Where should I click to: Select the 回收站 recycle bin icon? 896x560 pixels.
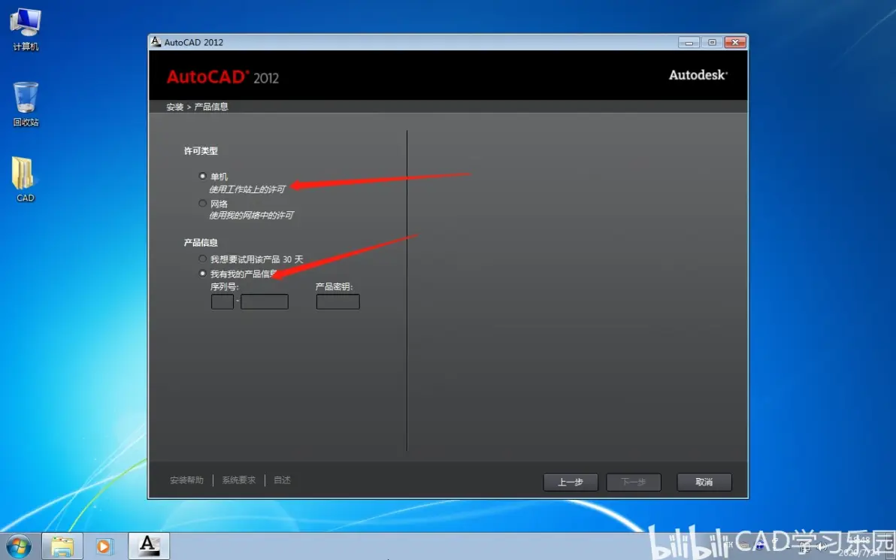(x=26, y=104)
